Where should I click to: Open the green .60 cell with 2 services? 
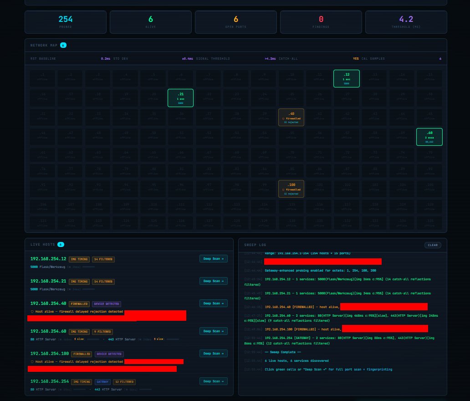click(x=429, y=137)
